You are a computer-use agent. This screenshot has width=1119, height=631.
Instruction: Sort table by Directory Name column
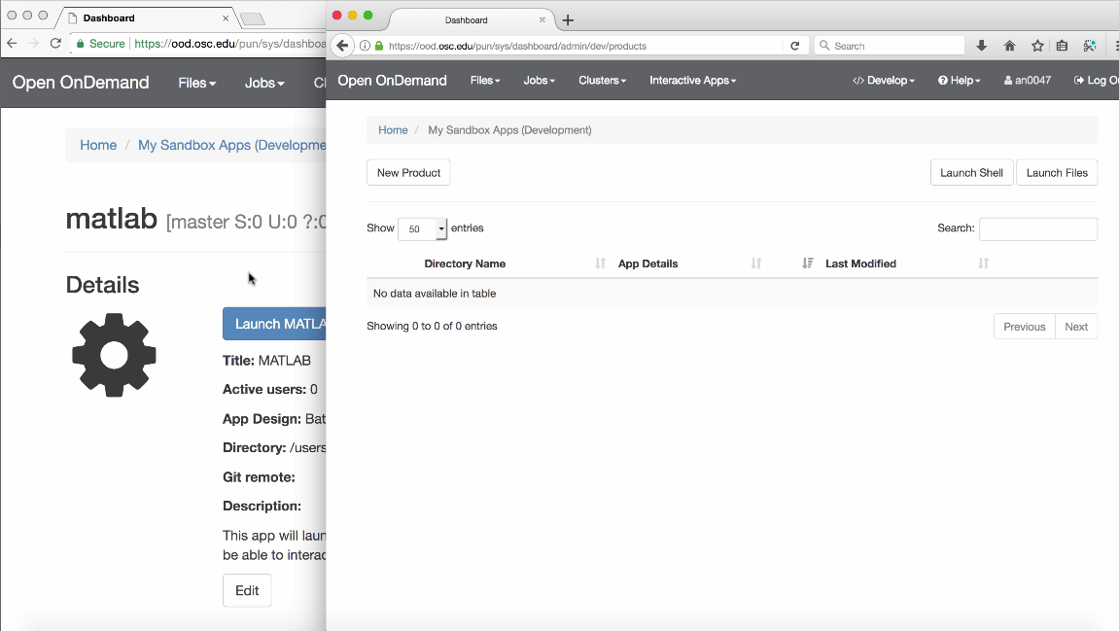coord(465,263)
